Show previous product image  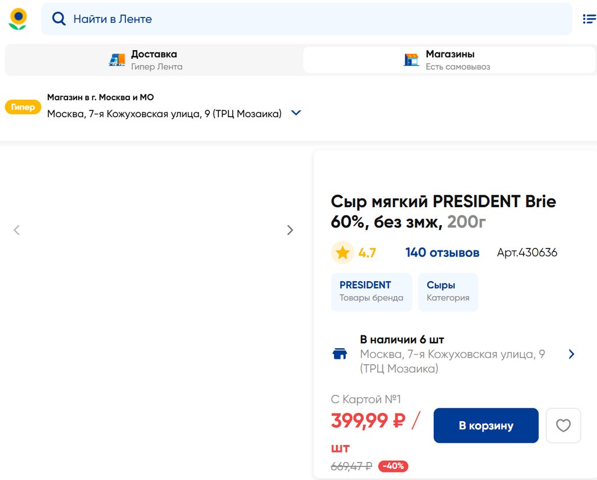(x=17, y=230)
